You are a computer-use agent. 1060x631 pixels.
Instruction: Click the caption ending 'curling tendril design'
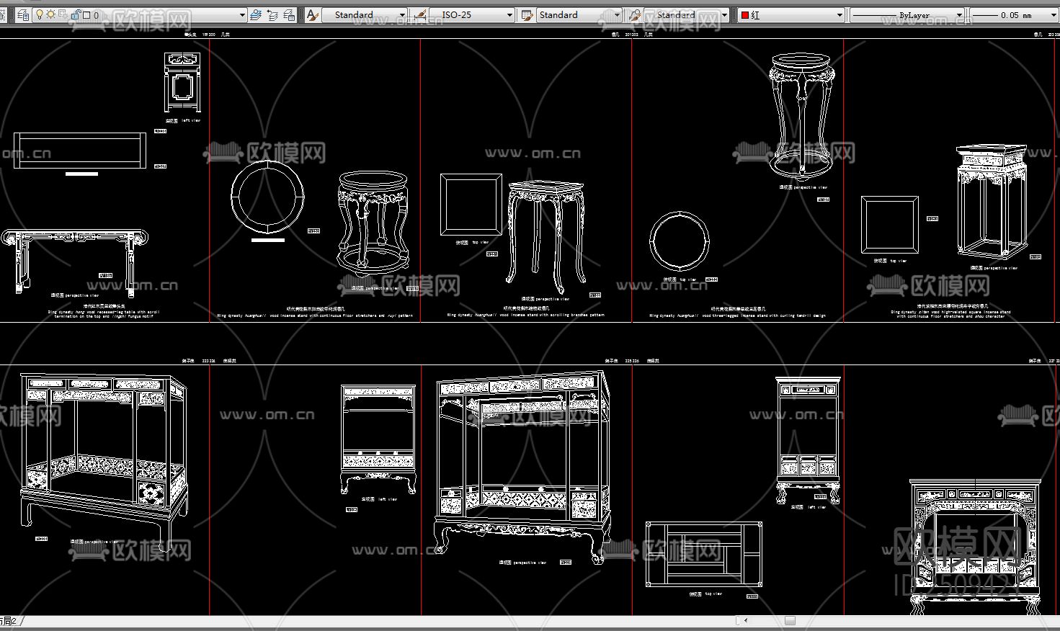tap(737, 315)
